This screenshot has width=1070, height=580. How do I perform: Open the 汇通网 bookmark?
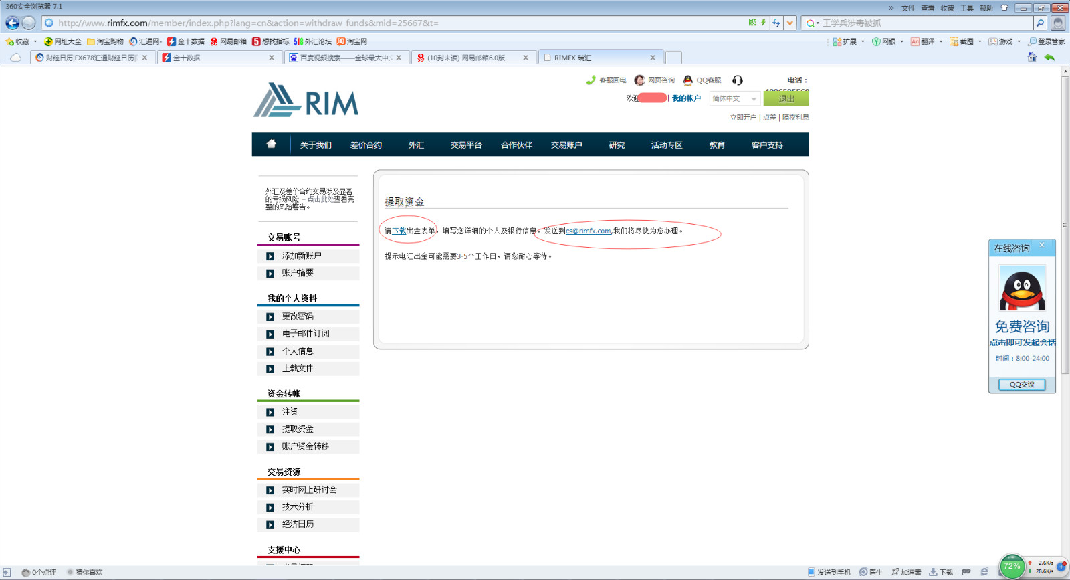pos(146,41)
